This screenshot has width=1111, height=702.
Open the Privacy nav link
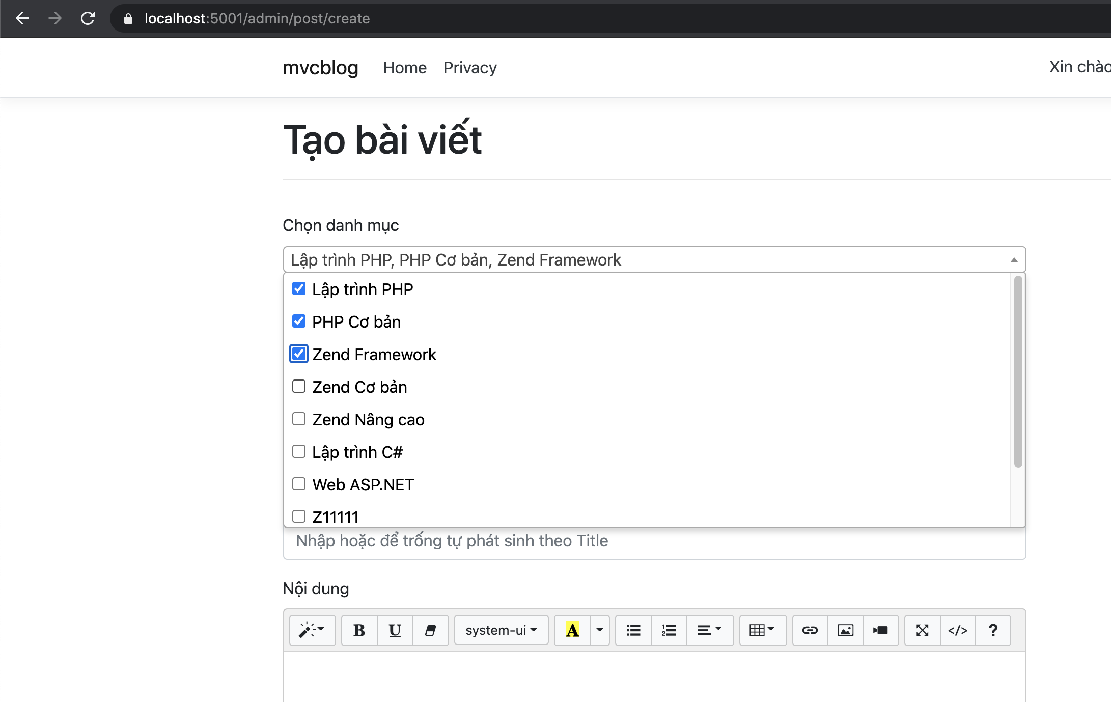click(470, 68)
